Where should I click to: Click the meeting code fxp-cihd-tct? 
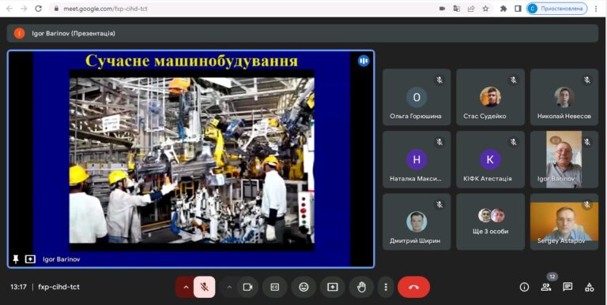(x=58, y=287)
